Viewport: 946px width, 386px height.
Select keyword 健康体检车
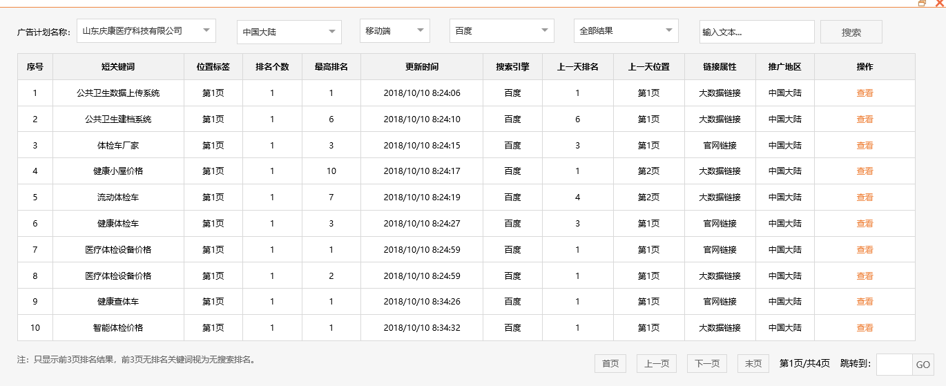click(118, 224)
